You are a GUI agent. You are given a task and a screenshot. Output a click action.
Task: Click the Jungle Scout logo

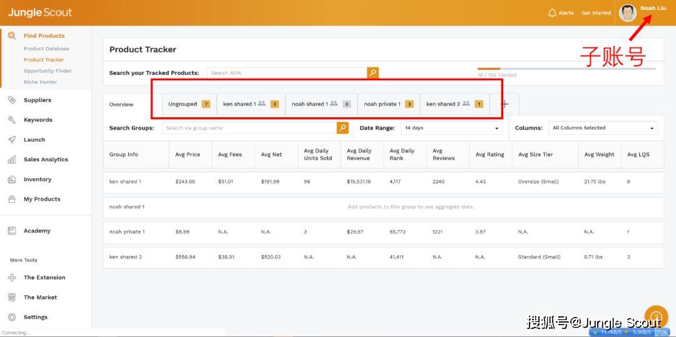pyautogui.click(x=39, y=13)
